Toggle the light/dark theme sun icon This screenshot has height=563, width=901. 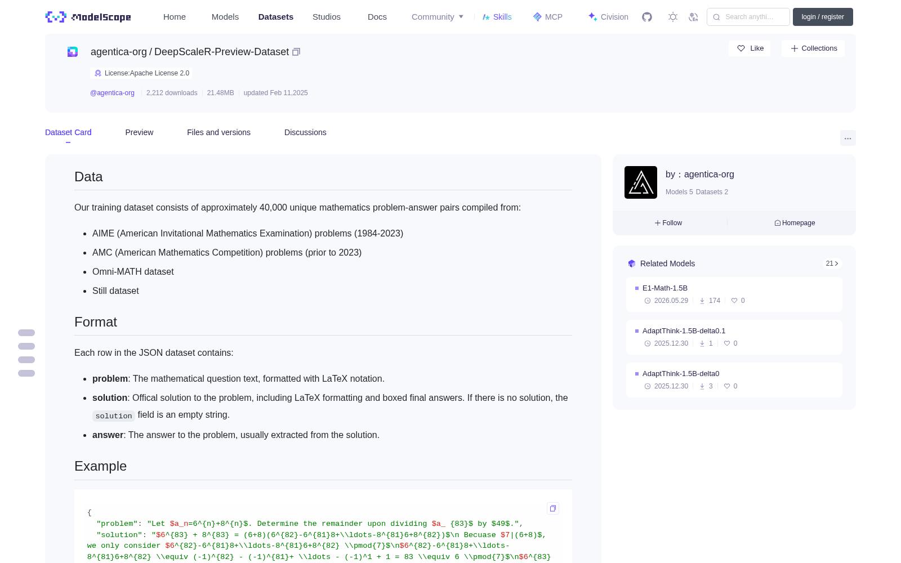673,17
